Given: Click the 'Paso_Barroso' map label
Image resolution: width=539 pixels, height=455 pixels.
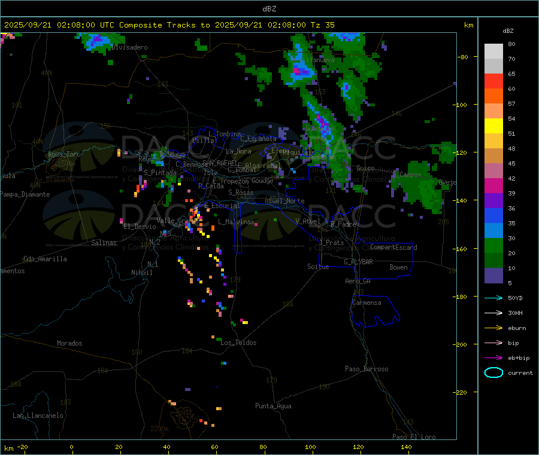Looking at the screenshot, I should pyautogui.click(x=367, y=369).
